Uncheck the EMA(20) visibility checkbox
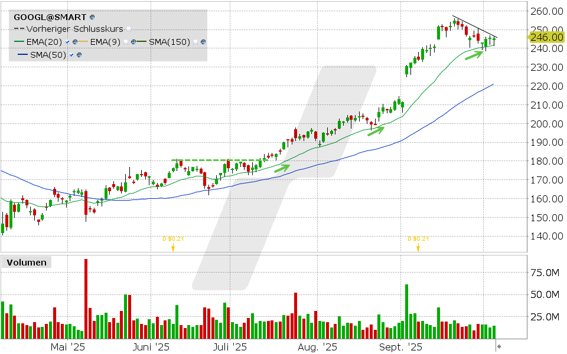Image resolution: width=567 pixels, height=354 pixels. tap(68, 42)
